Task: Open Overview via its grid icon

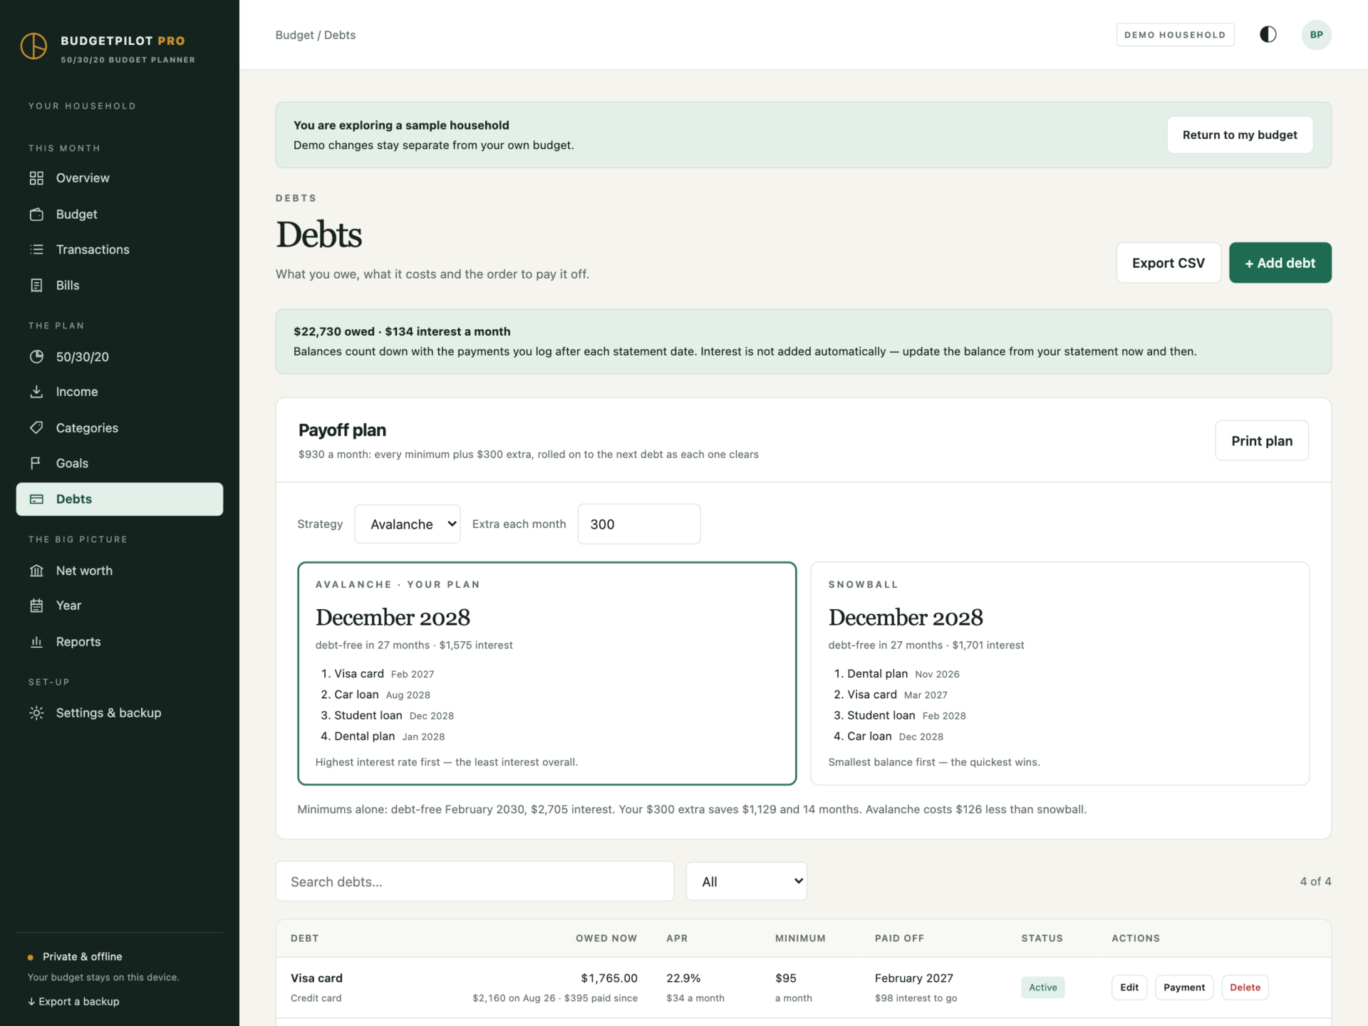Action: [x=36, y=178]
